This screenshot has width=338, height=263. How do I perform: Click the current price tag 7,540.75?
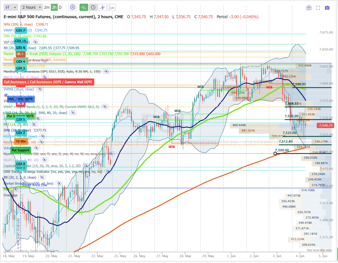326,125
